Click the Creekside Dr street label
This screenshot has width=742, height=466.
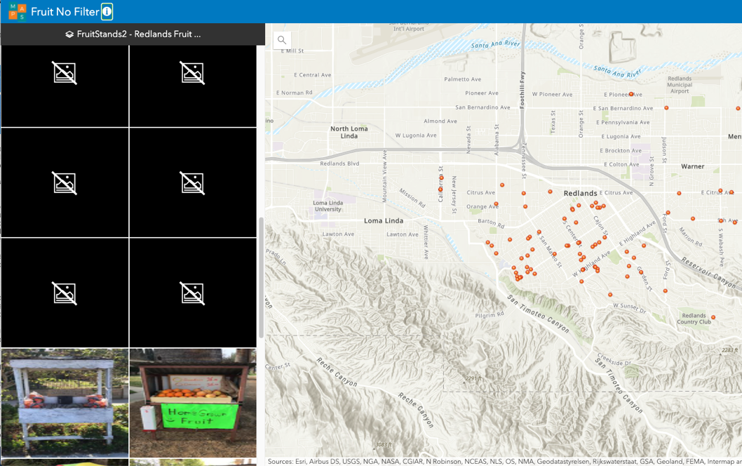tap(614, 359)
